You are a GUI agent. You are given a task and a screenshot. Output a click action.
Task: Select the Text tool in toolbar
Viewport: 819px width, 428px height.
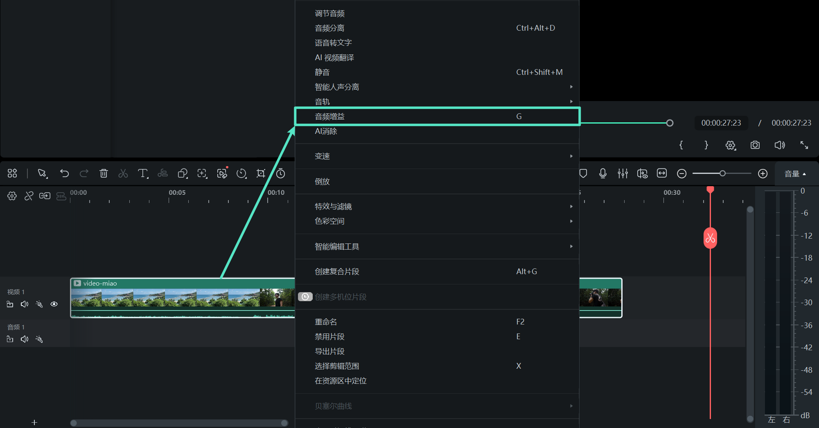pos(142,173)
